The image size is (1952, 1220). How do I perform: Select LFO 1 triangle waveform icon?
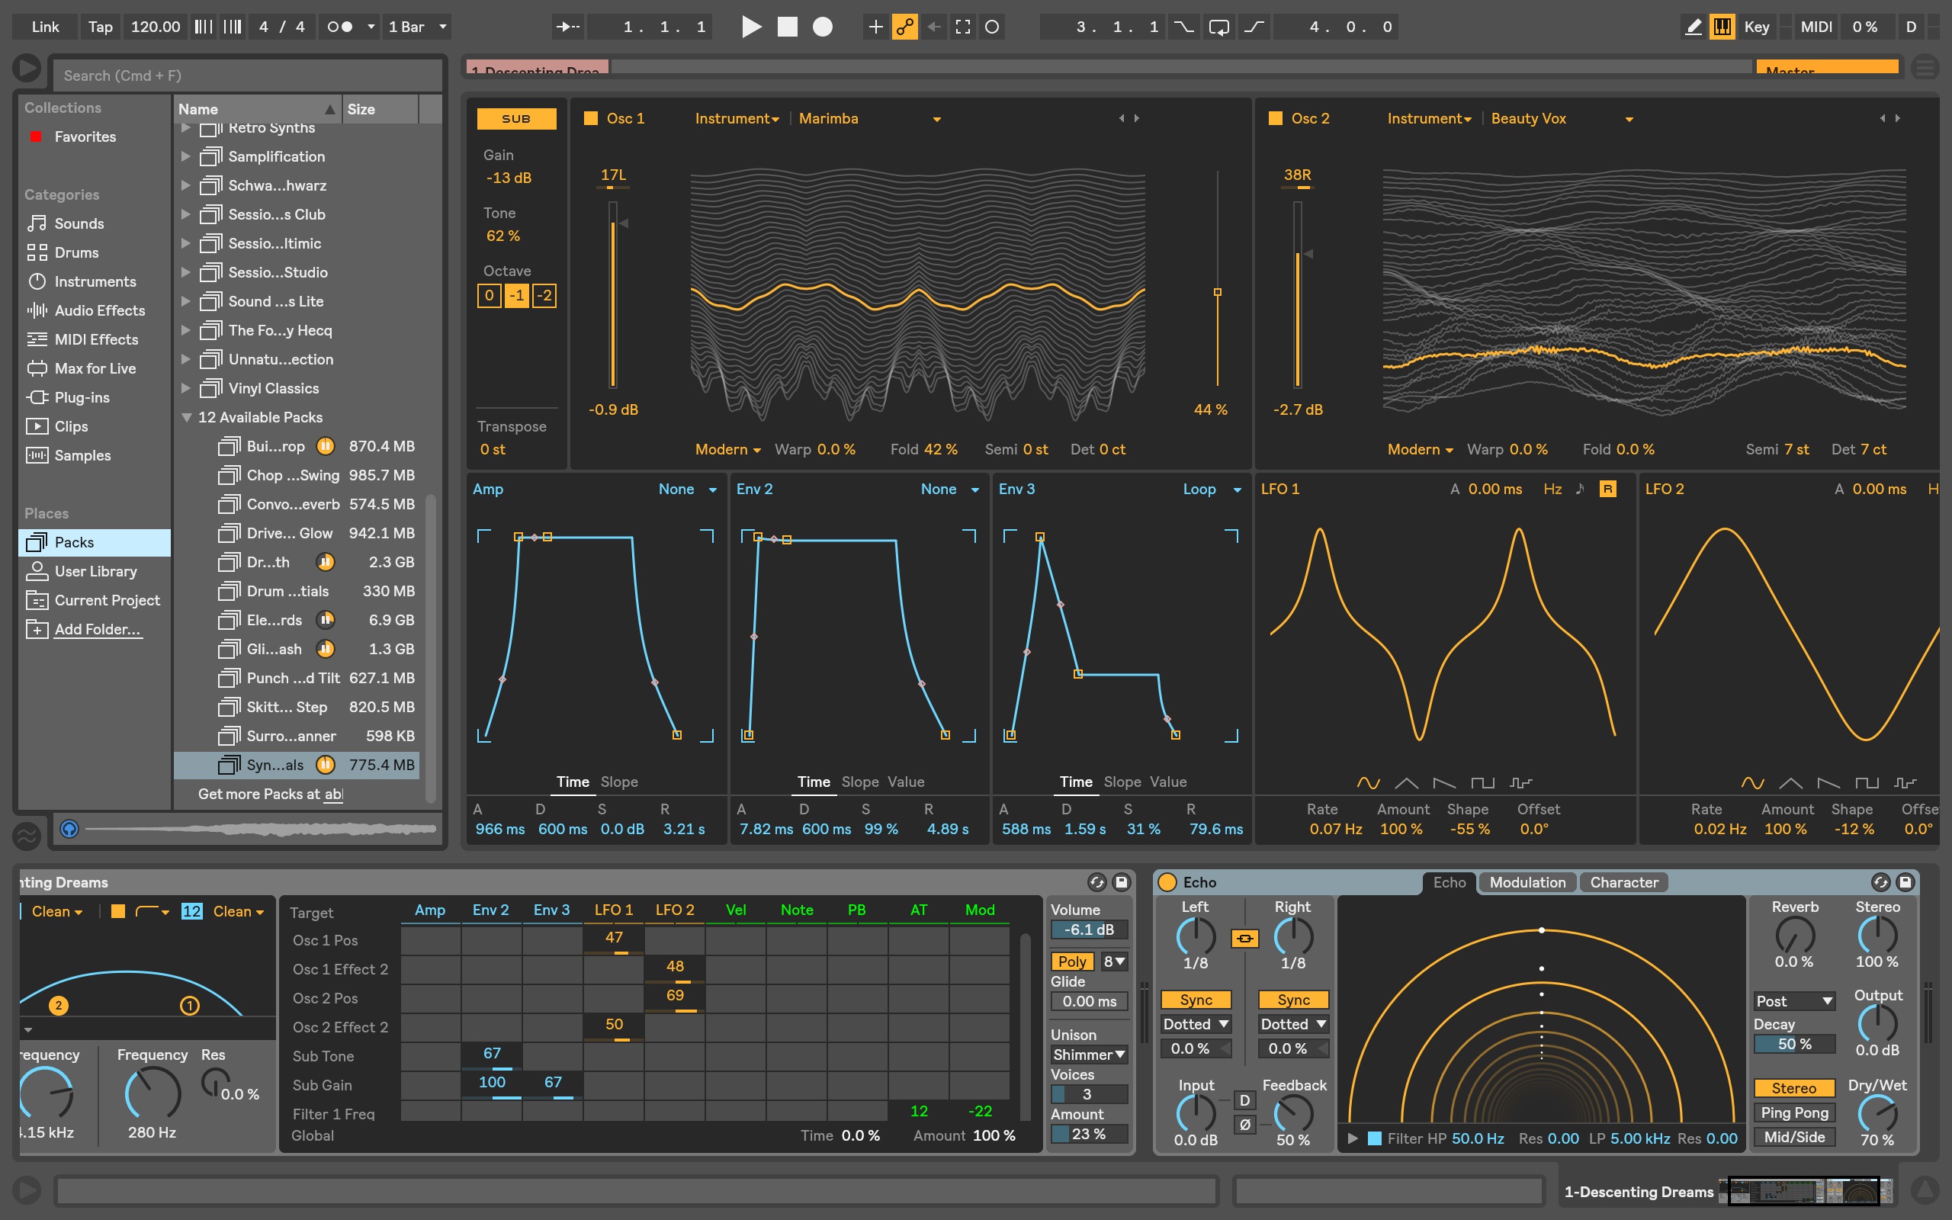coord(1406,782)
